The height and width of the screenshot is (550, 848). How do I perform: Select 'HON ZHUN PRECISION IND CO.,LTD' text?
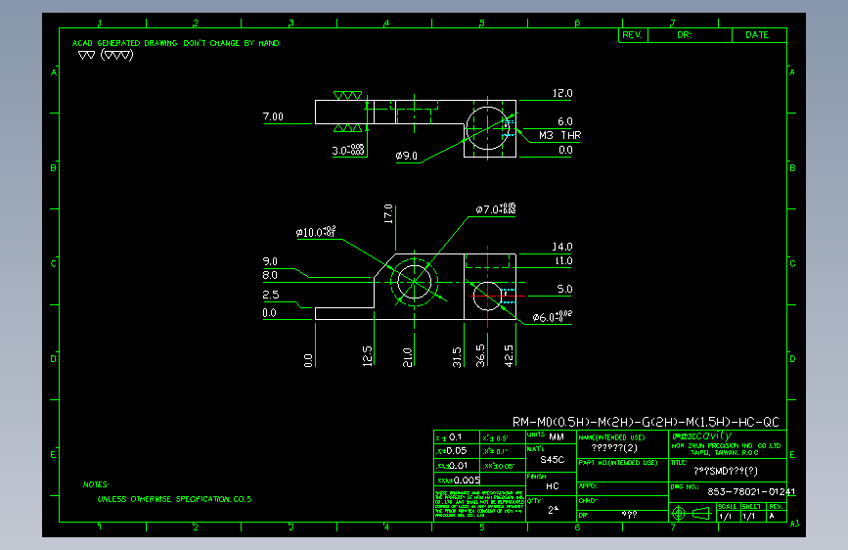[727, 446]
